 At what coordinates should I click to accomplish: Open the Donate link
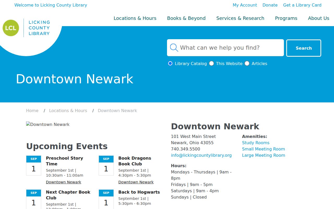coord(270,5)
